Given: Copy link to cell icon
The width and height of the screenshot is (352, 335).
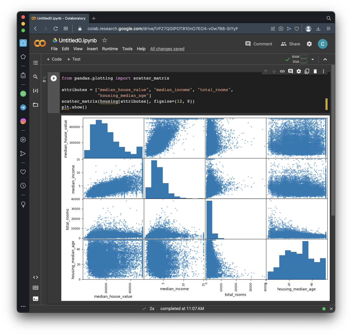Looking at the screenshot, I should pyautogui.click(x=282, y=71).
